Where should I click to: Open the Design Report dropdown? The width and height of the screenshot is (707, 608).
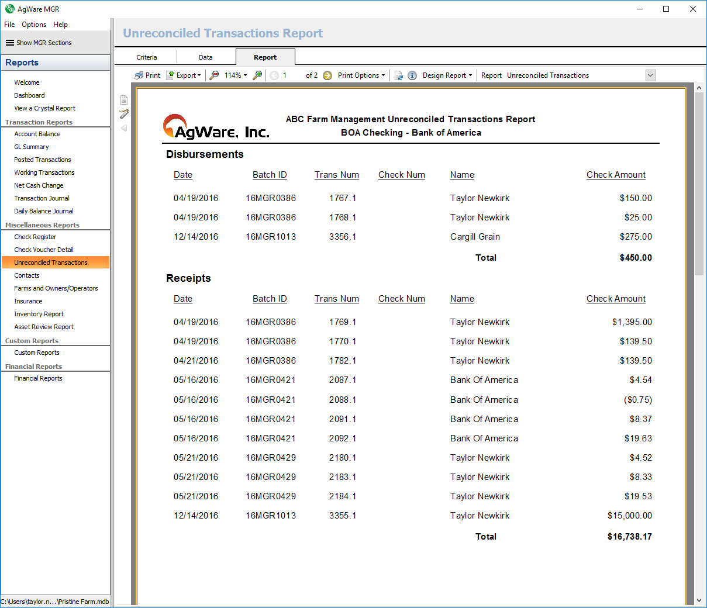(x=447, y=75)
